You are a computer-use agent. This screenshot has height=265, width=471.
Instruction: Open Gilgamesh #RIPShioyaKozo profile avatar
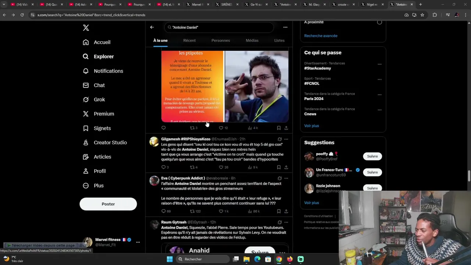tap(154, 141)
